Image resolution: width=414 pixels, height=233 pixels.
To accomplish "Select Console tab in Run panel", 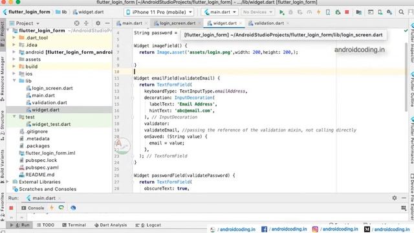I will coord(33,208).
